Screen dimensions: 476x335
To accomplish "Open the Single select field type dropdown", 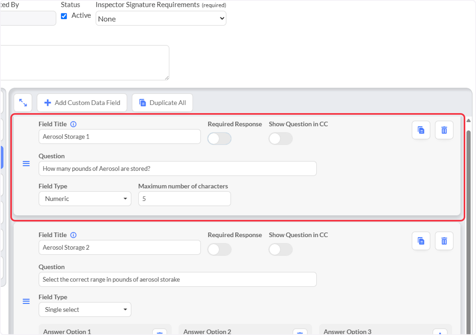I will 85,309.
